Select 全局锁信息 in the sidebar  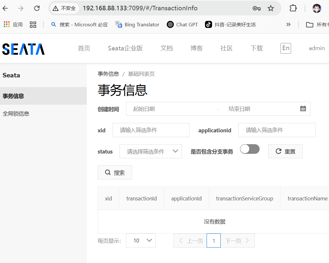pyautogui.click(x=16, y=114)
